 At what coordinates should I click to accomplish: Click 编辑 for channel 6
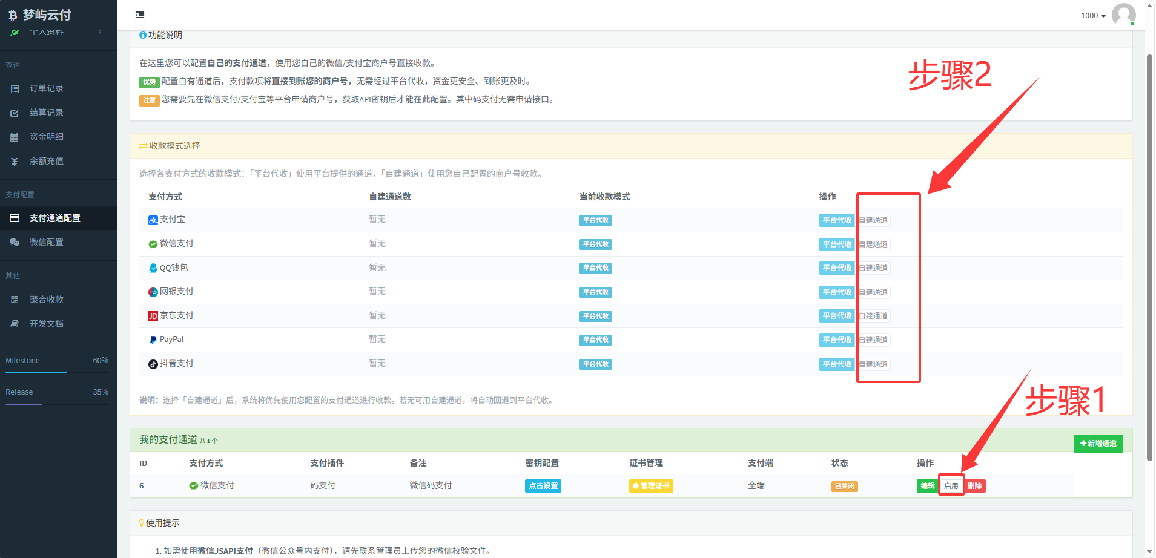tap(927, 486)
